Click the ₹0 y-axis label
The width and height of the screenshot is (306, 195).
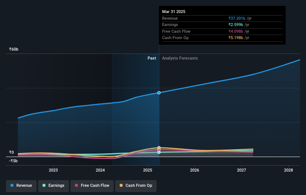click(x=12, y=152)
